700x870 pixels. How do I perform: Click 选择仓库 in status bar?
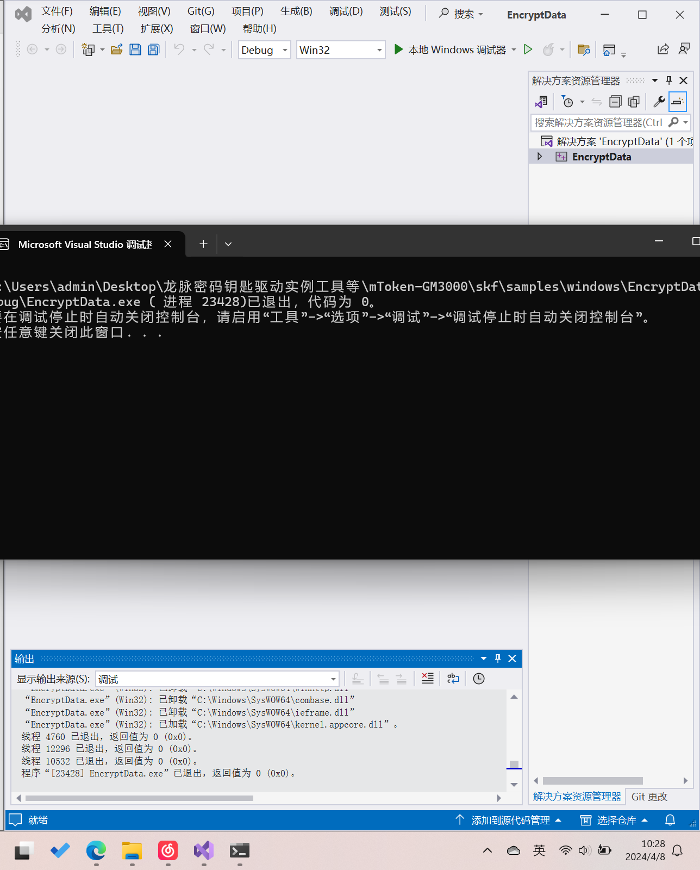(614, 820)
